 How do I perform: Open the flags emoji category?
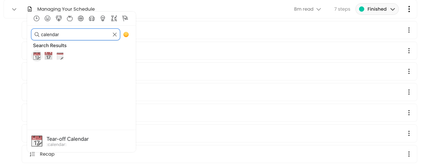[x=125, y=19]
